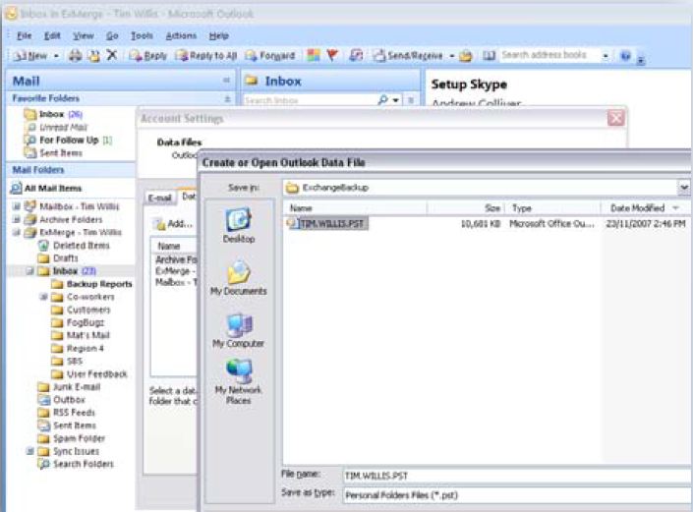Select Customers folder

(x=82, y=310)
